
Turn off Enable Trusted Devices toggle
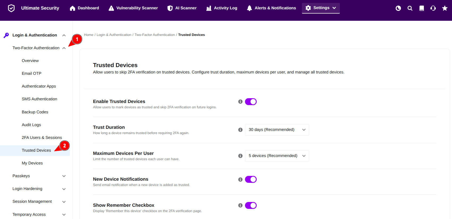[251, 102]
